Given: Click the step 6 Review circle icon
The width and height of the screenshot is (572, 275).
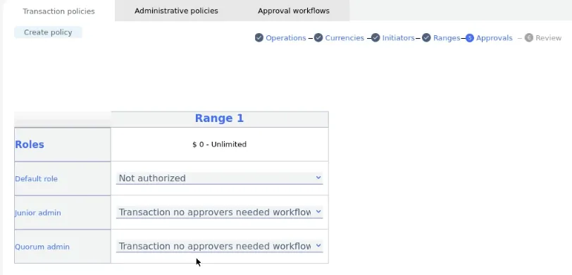Looking at the screenshot, I should coord(529,37).
